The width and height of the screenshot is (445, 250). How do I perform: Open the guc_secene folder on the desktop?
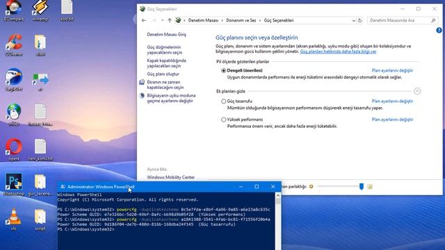point(40,185)
